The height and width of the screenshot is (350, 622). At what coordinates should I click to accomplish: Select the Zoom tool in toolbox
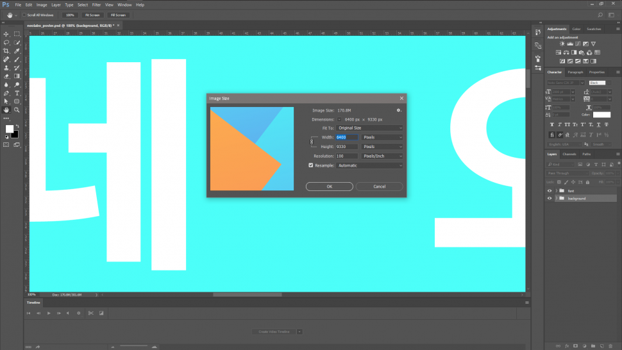pos(17,110)
